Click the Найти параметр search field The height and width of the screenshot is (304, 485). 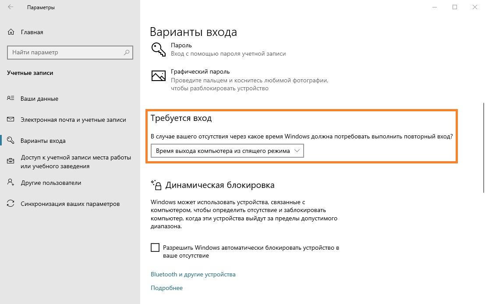click(x=70, y=52)
